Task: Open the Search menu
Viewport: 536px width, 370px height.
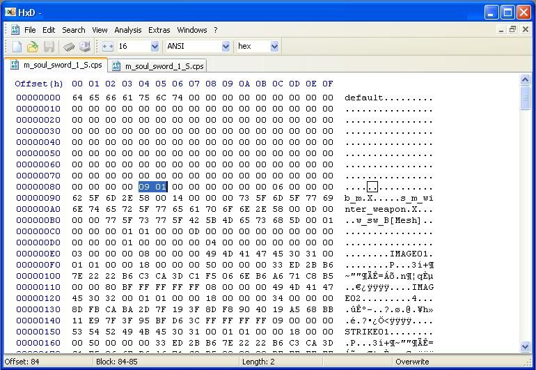Action: coord(73,30)
